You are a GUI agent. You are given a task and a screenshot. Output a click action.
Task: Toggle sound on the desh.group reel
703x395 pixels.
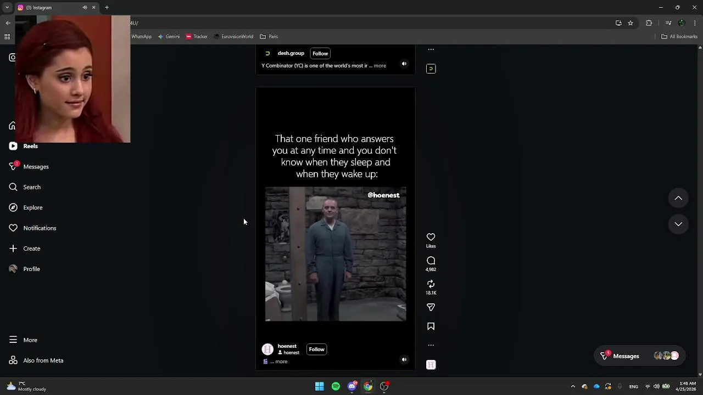pyautogui.click(x=404, y=64)
